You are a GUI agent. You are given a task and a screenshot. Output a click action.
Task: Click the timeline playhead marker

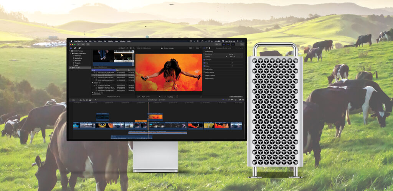point(148,102)
